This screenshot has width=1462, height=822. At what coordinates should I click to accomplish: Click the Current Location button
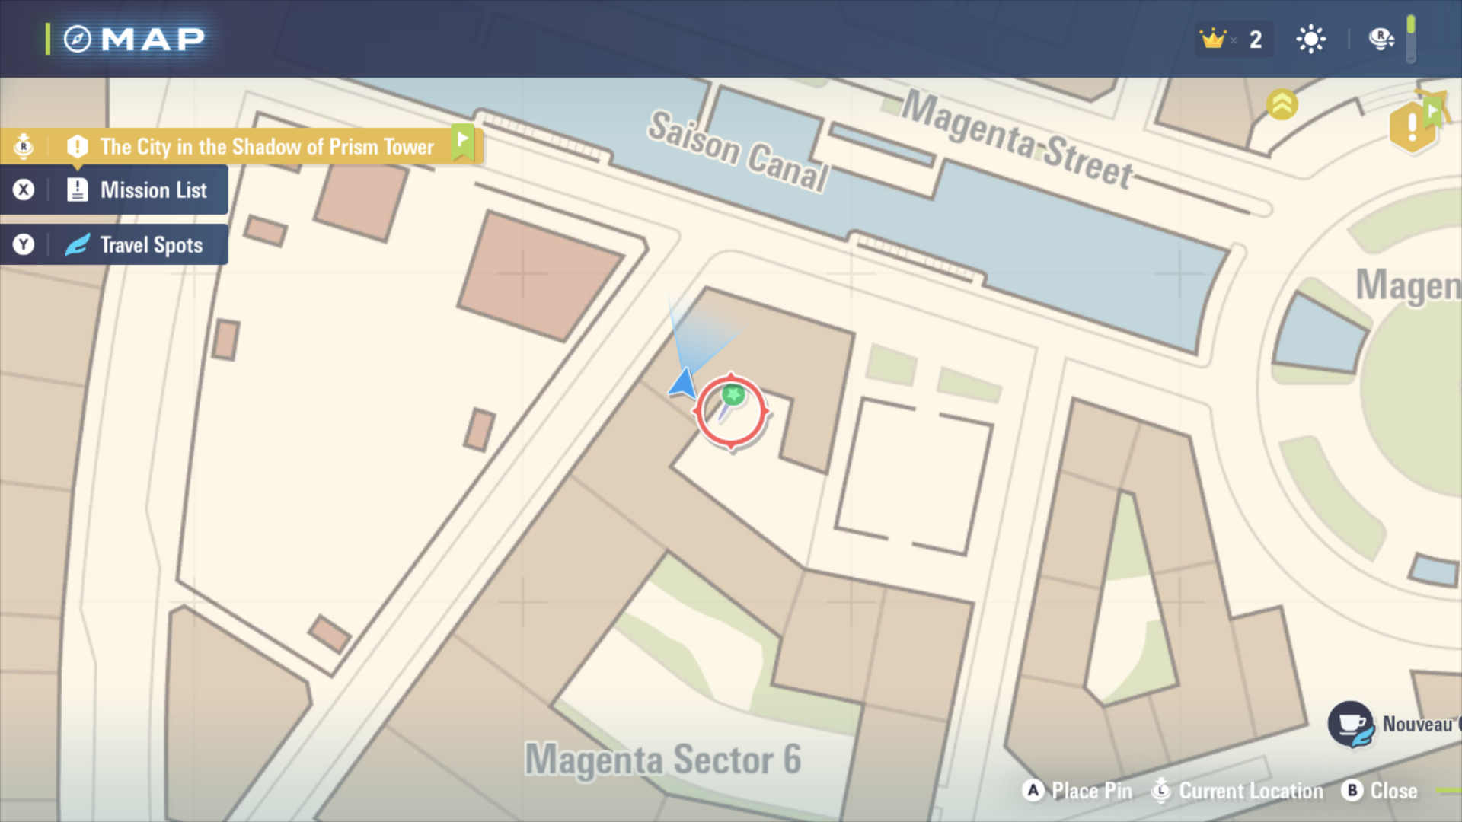[1237, 791]
